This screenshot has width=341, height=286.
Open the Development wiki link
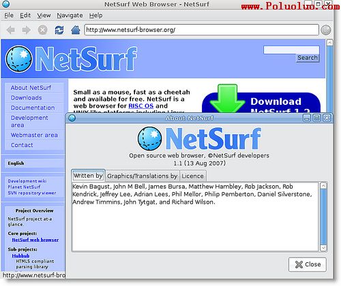tap(27, 181)
